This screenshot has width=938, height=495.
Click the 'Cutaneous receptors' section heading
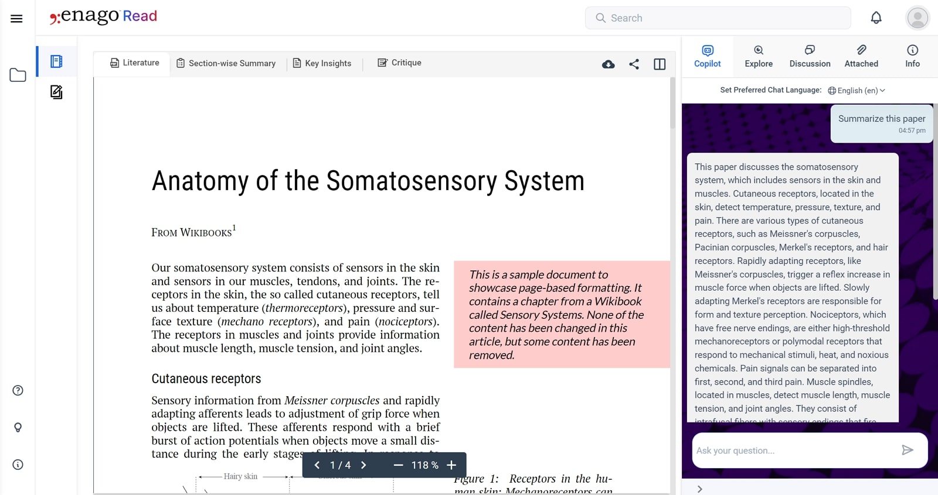(206, 379)
